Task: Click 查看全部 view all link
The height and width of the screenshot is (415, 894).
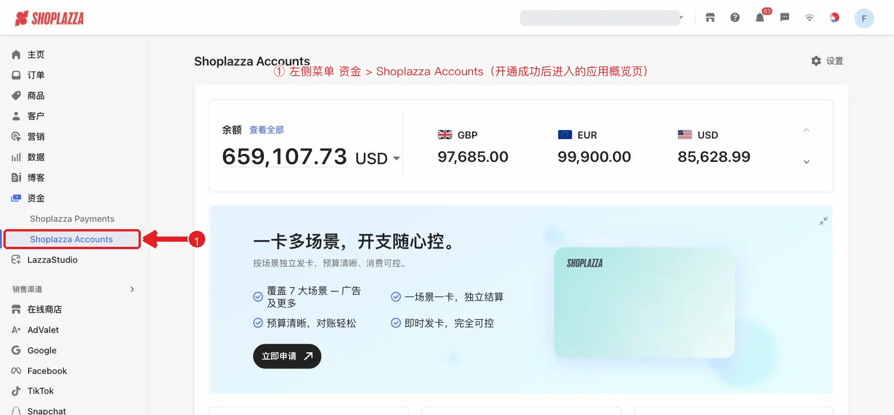Action: tap(266, 130)
